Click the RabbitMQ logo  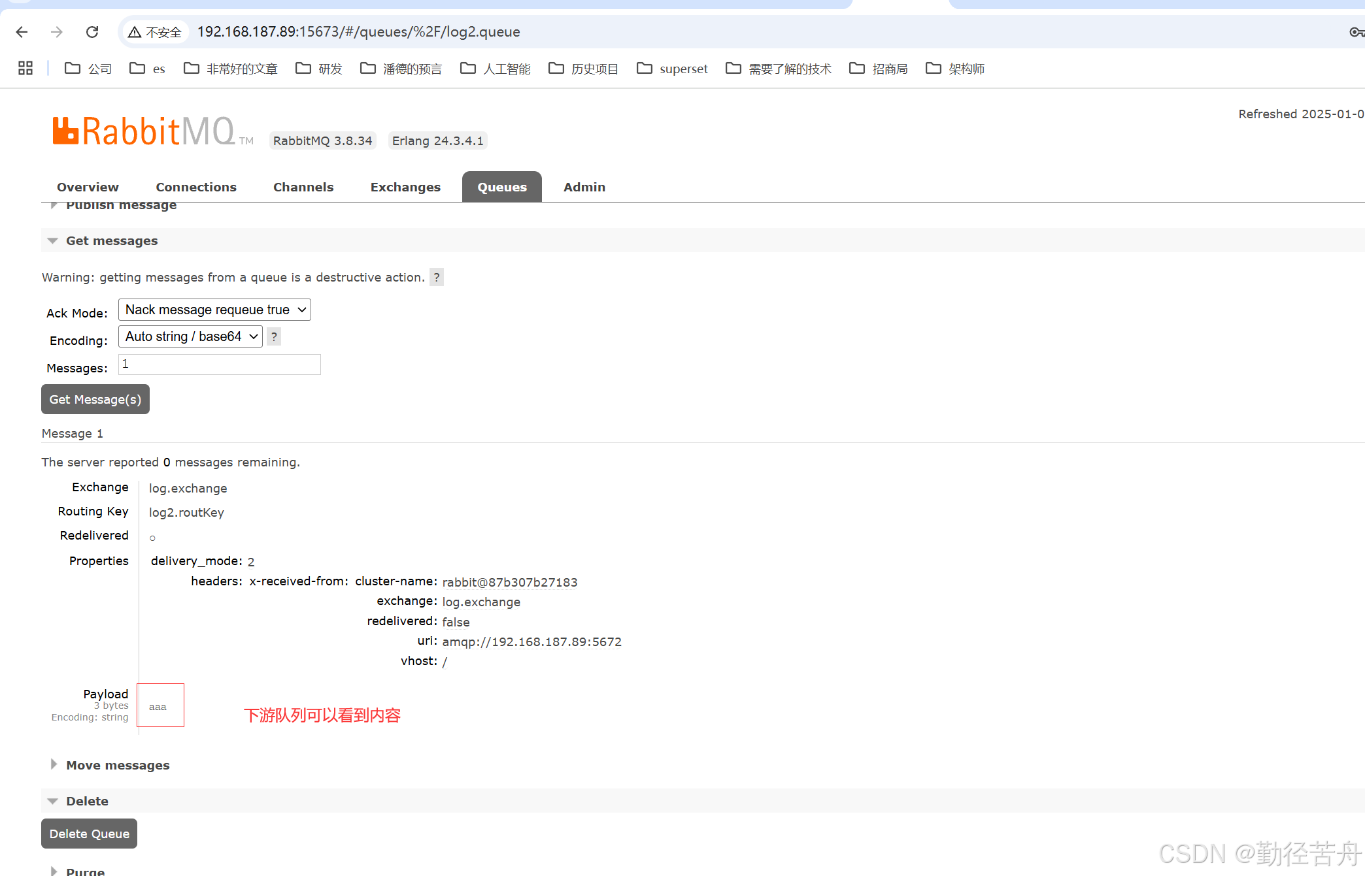150,131
